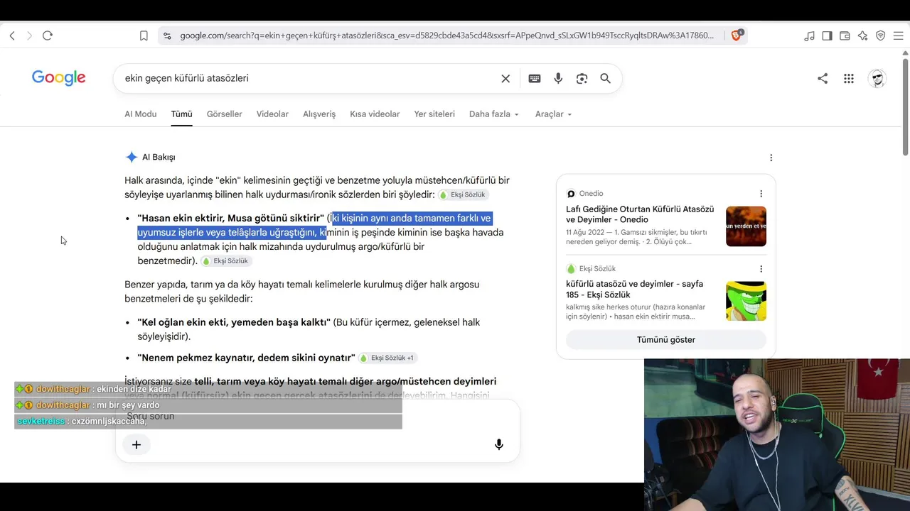Open the Videolar tab

(x=272, y=114)
